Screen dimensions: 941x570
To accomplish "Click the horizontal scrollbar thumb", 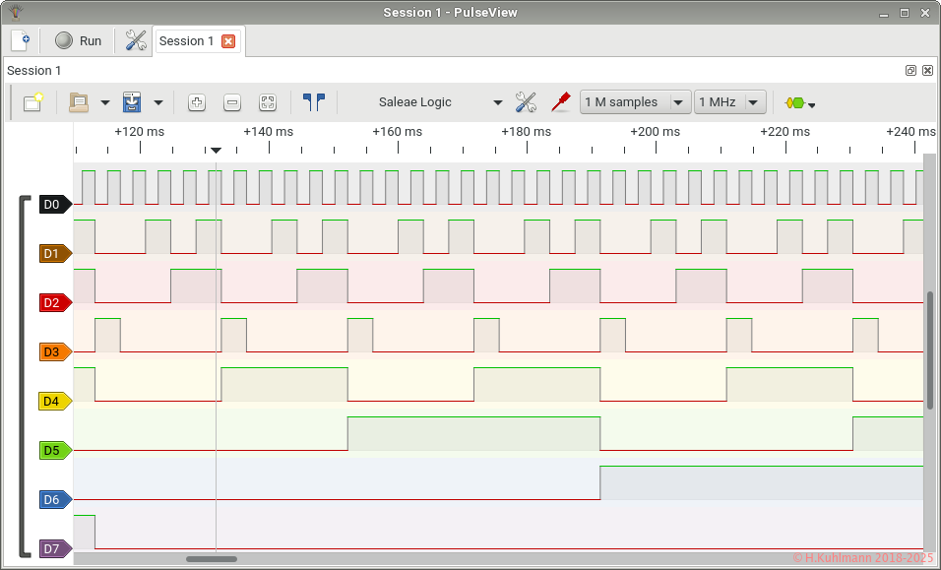I will [211, 559].
